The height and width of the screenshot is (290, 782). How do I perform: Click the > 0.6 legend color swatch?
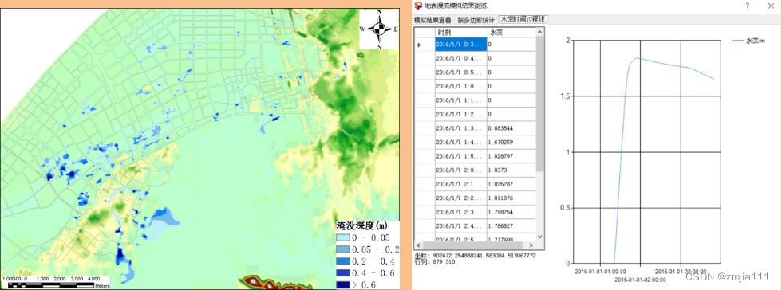343,285
